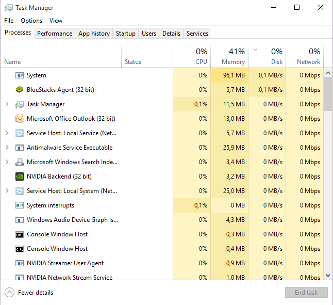Sort by the CPU column header

tap(192, 57)
